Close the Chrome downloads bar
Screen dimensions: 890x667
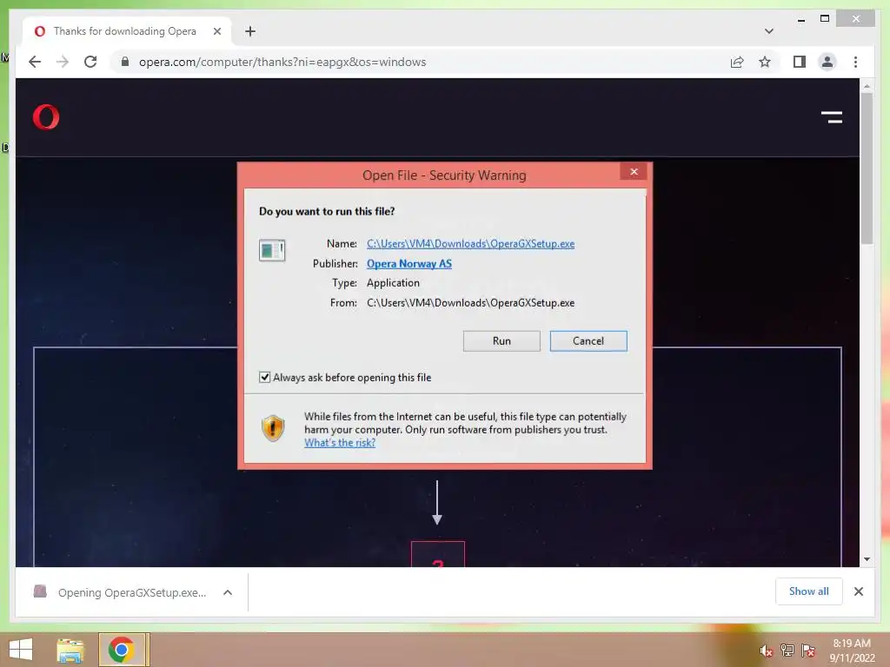click(x=858, y=591)
